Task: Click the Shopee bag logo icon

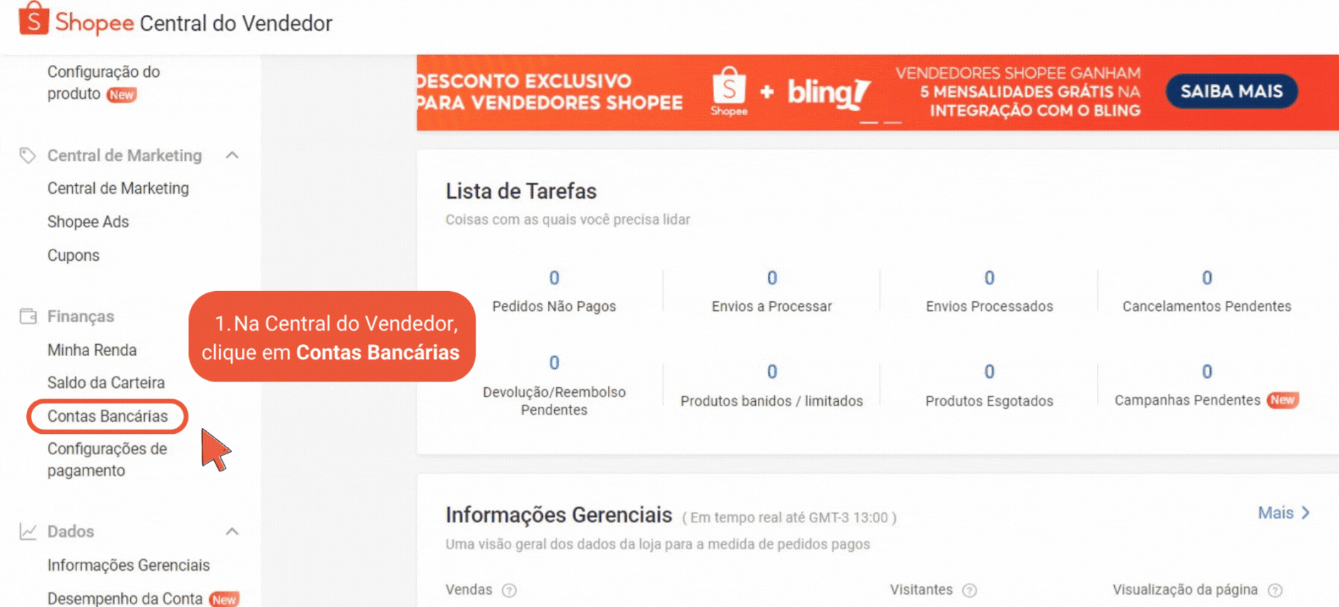Action: pyautogui.click(x=33, y=19)
